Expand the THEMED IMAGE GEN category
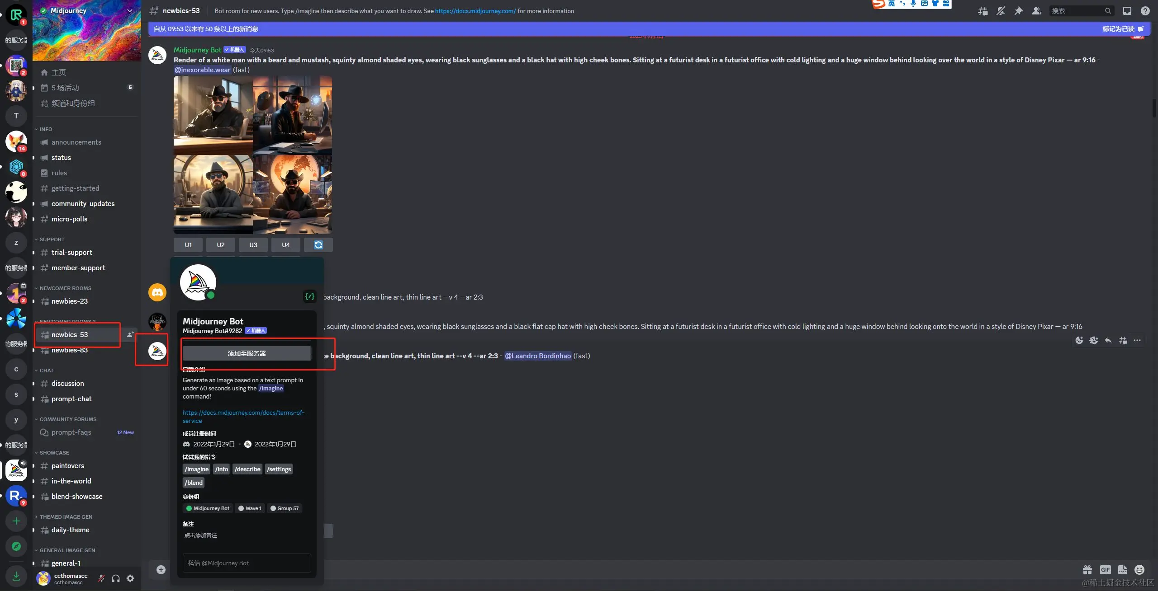This screenshot has height=591, width=1158. (x=66, y=517)
